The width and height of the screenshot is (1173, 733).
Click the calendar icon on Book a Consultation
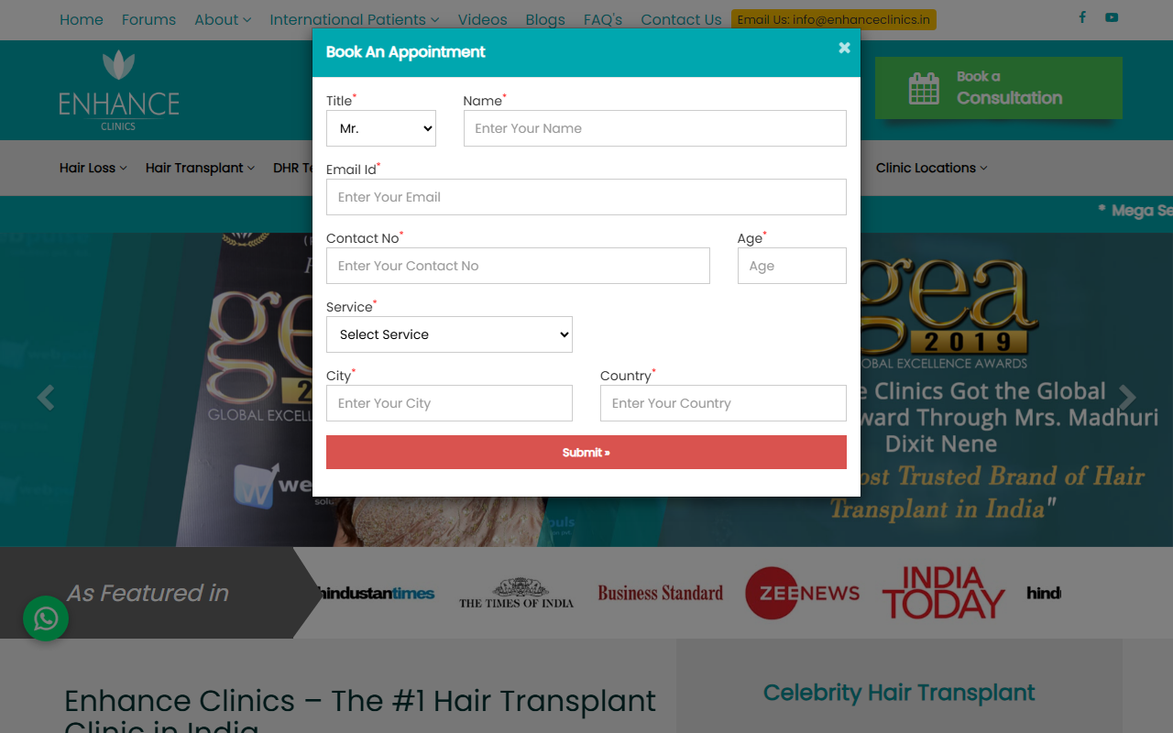click(924, 89)
